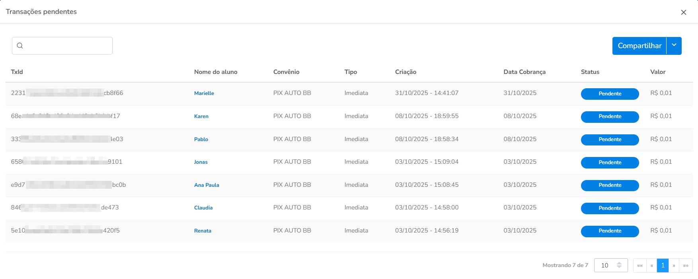Screen dimensions: 698x279
Task: Go to the previous page arrow
Action: [651, 265]
